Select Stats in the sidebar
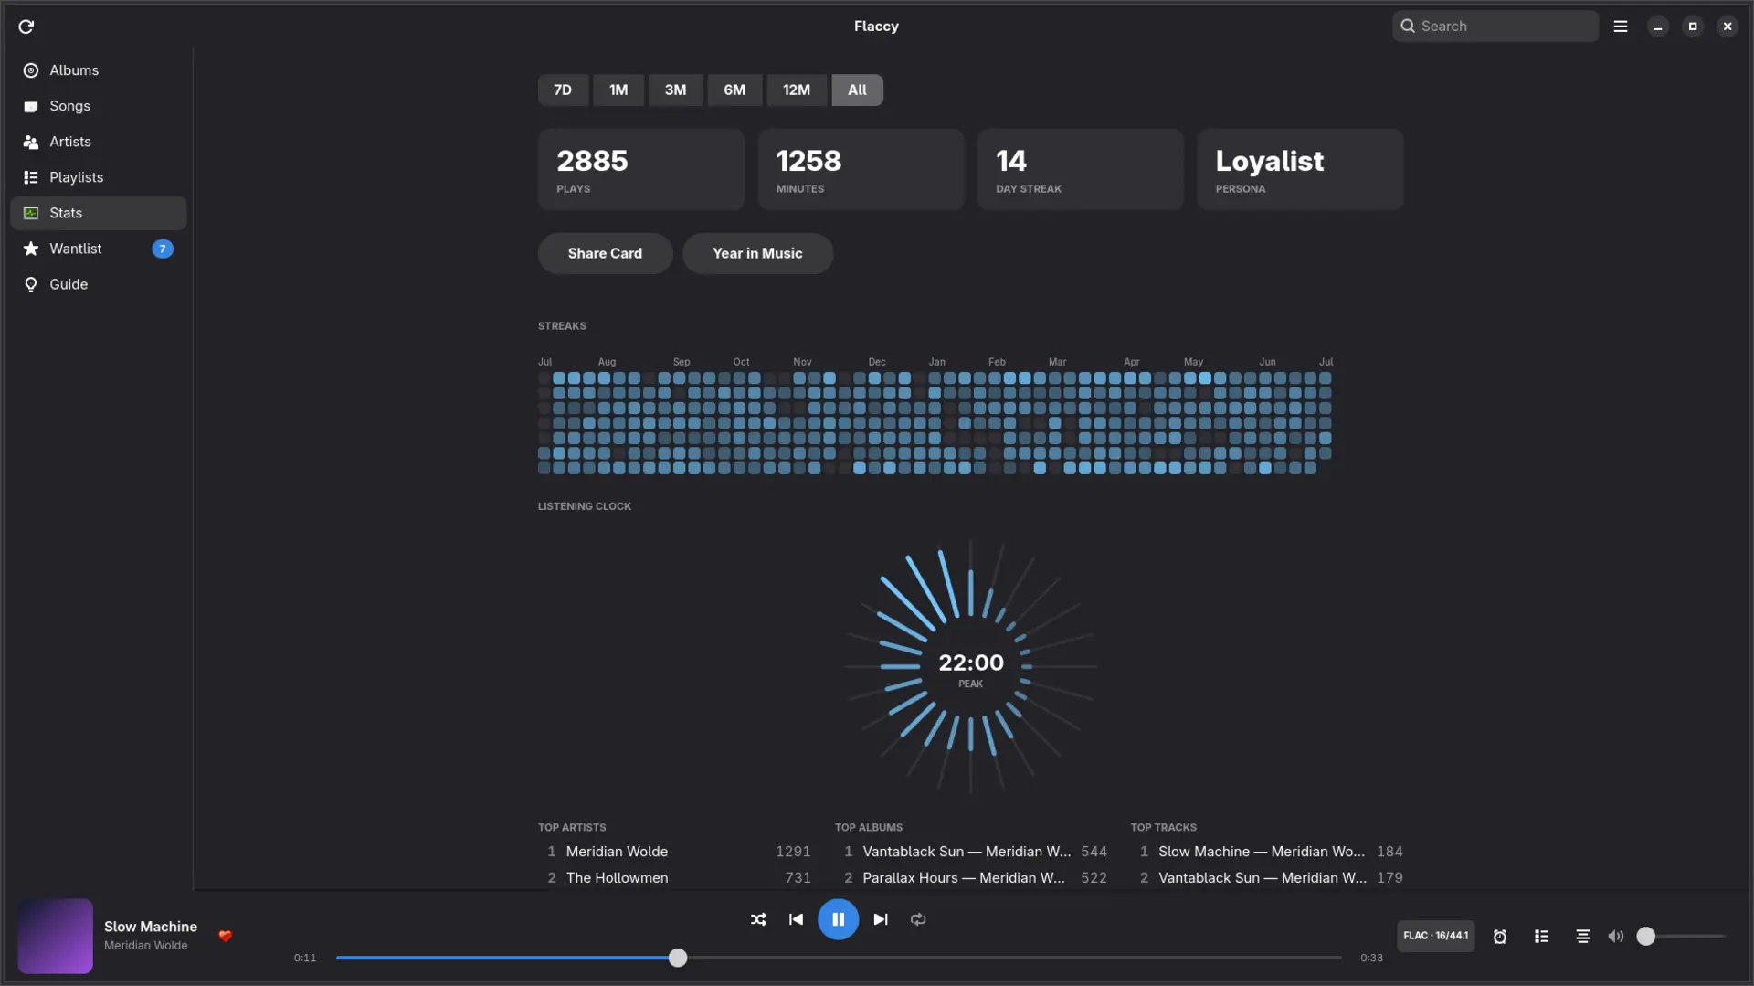The width and height of the screenshot is (1754, 986). 98,213
